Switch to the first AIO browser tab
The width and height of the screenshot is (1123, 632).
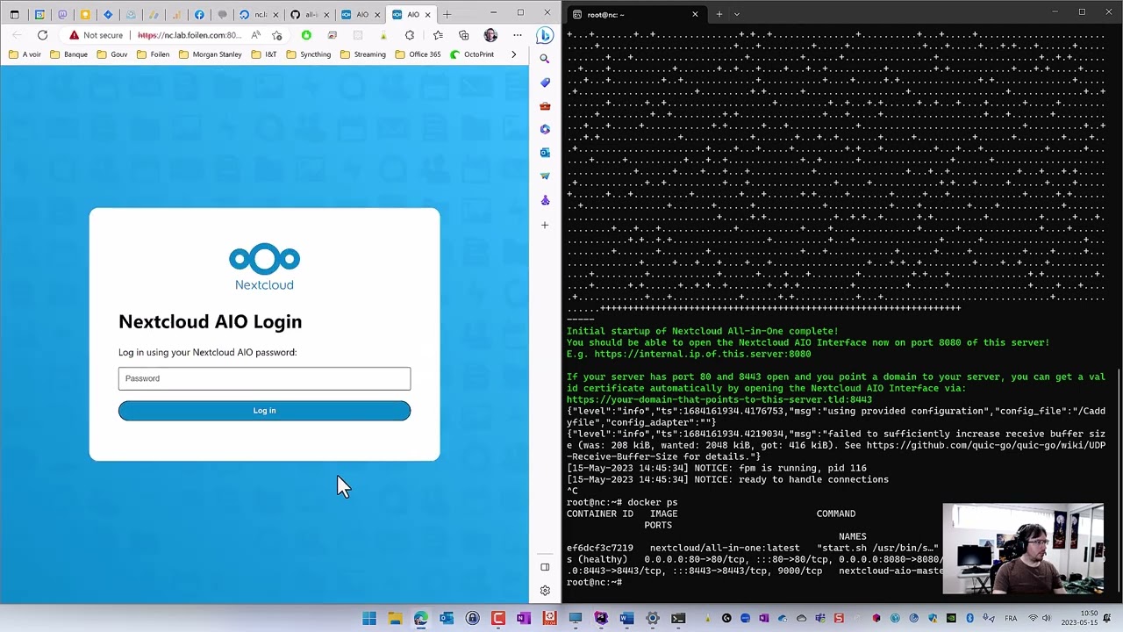coord(361,14)
